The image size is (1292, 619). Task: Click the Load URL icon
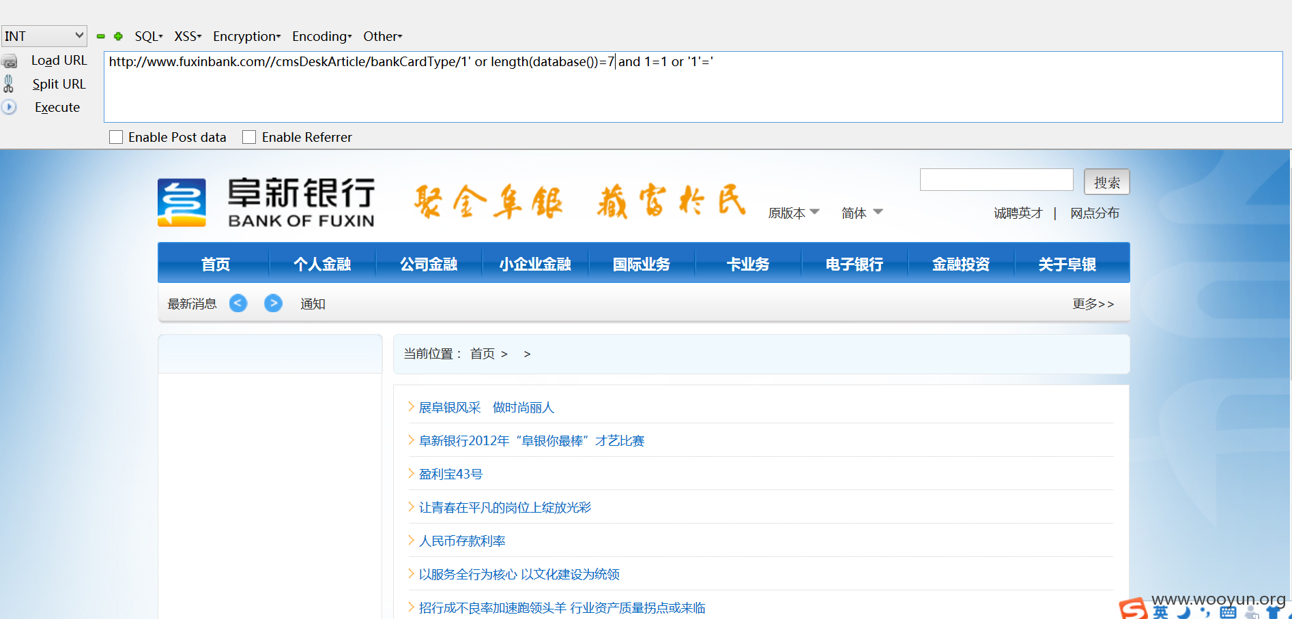click(10, 62)
